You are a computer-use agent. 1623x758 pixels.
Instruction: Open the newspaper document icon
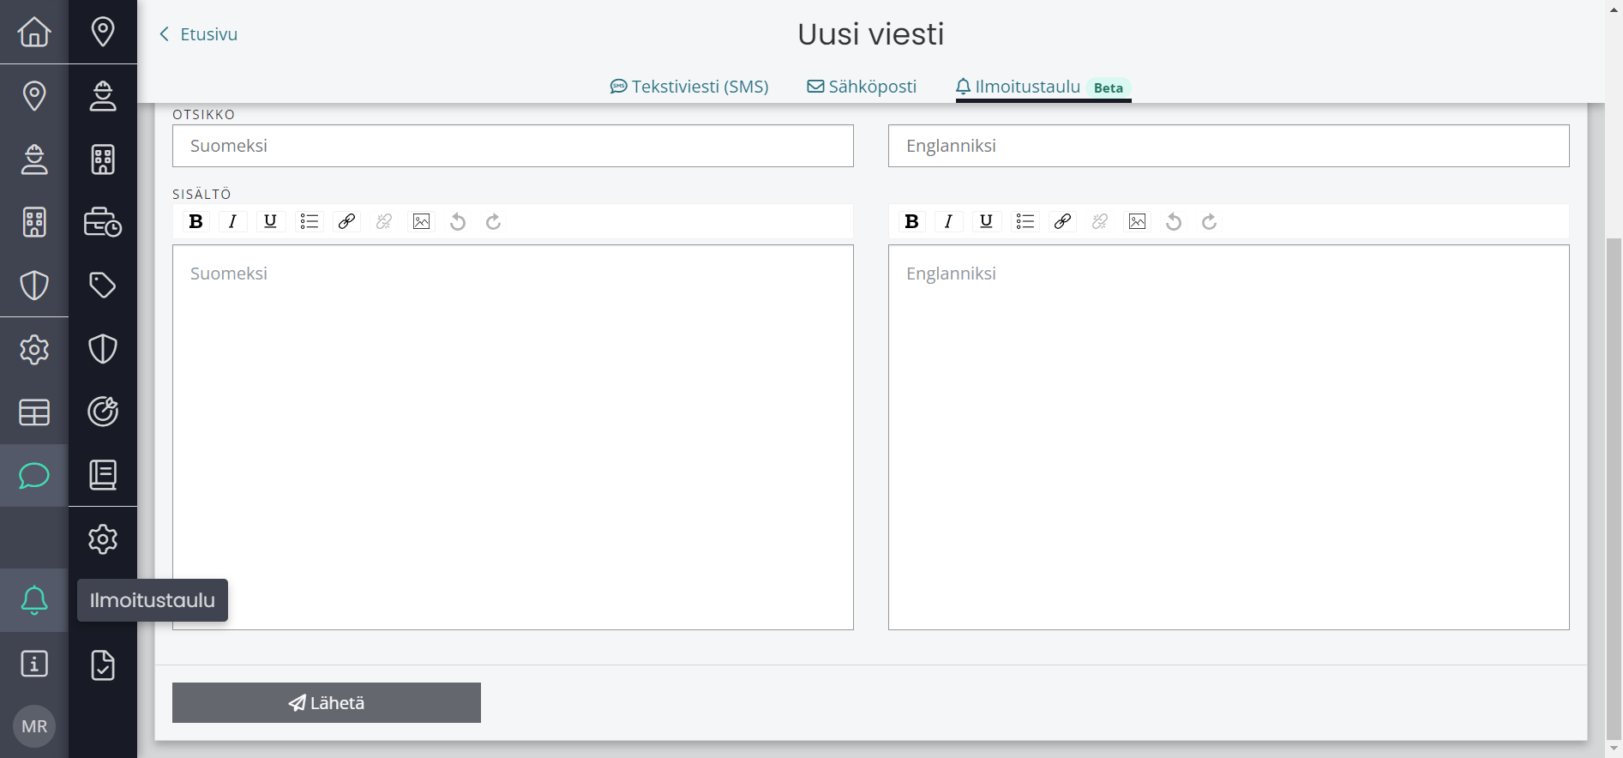pos(103,474)
